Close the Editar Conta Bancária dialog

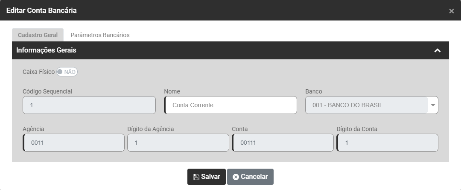[x=451, y=11]
